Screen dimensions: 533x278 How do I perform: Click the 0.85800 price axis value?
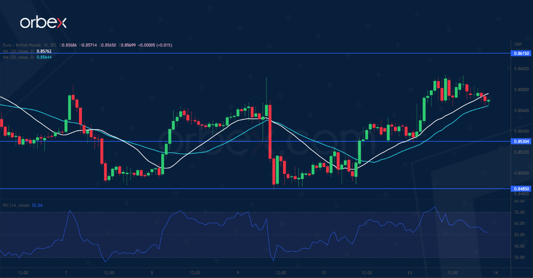[x=522, y=90]
